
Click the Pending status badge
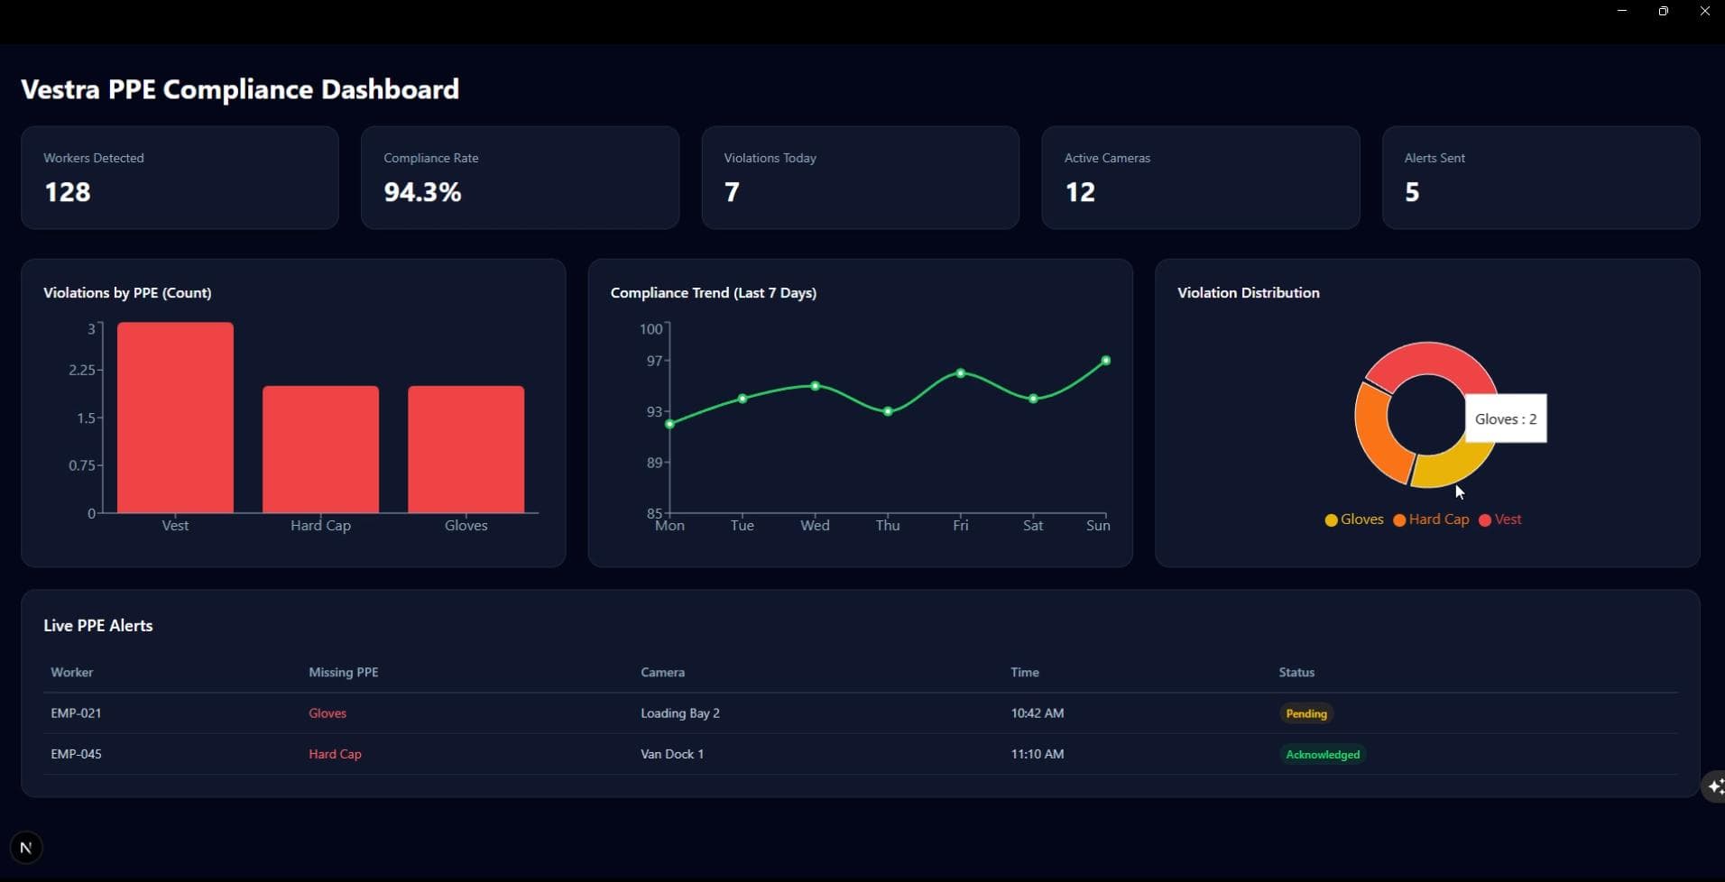[1306, 713]
